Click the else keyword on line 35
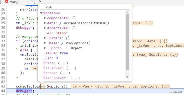Image resolution: width=184 pixels, height=95 pixels. point(24,50)
